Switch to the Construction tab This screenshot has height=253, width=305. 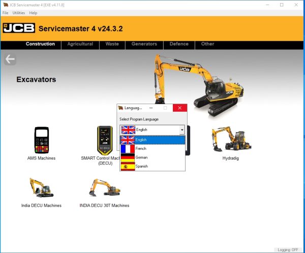pos(40,44)
